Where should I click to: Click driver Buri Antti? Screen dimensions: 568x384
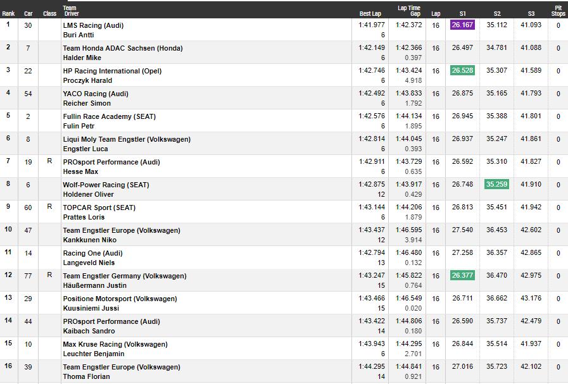tap(79, 35)
